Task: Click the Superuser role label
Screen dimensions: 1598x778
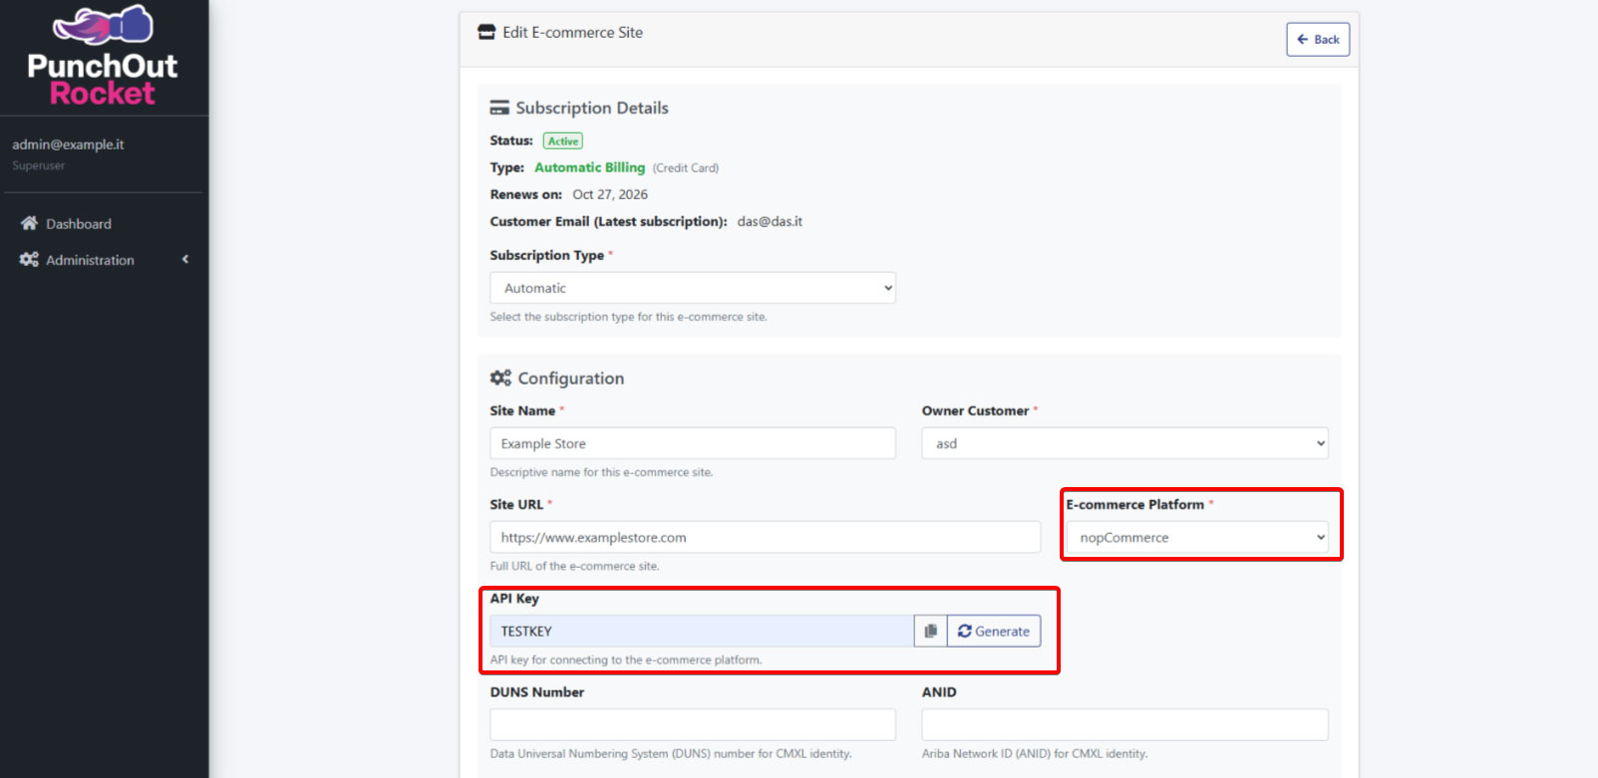Action: pyautogui.click(x=39, y=165)
